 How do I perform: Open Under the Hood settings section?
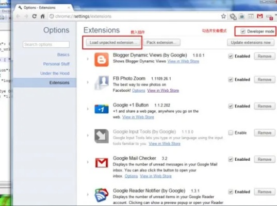pyautogui.click(x=55, y=73)
